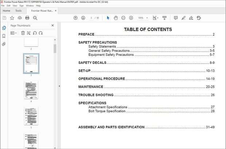Open thumbnail options dropdown
The height and width of the screenshot is (149, 226).
tap(13, 33)
